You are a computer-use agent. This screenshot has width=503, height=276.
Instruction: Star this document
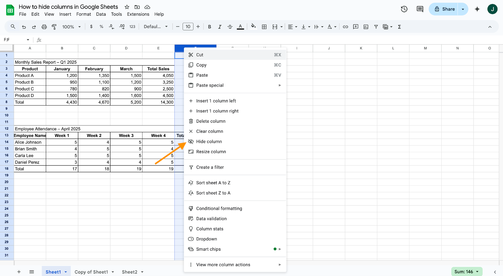click(127, 7)
